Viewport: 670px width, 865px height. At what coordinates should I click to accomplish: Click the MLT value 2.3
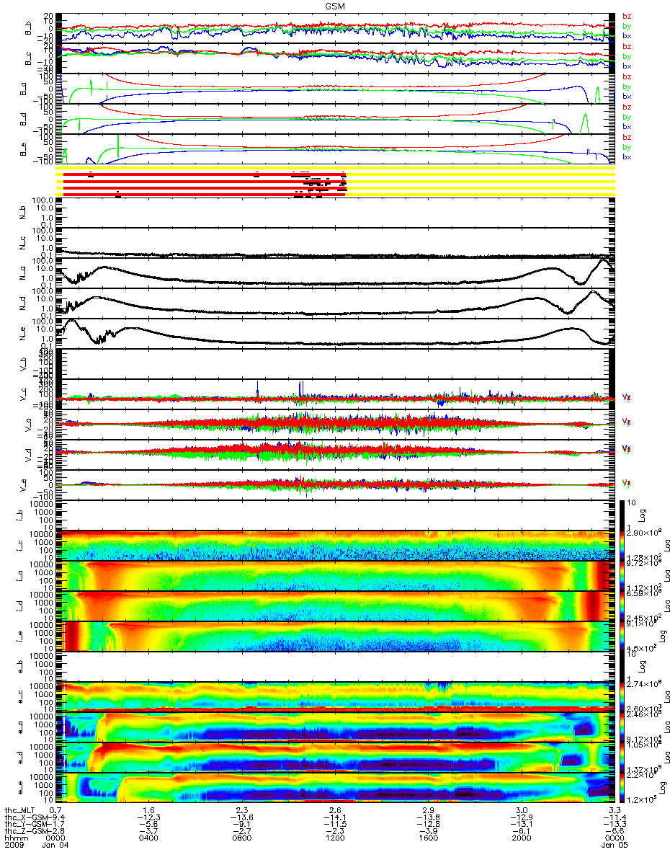tap(243, 809)
